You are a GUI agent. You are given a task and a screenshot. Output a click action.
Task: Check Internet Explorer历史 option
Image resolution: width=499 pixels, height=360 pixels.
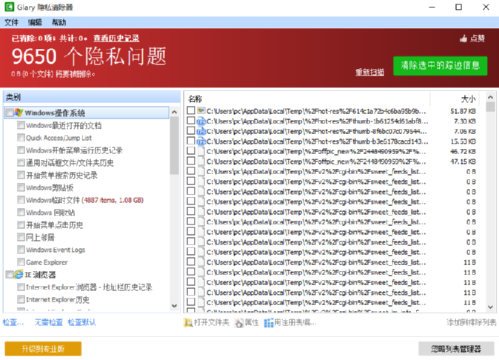point(21,299)
